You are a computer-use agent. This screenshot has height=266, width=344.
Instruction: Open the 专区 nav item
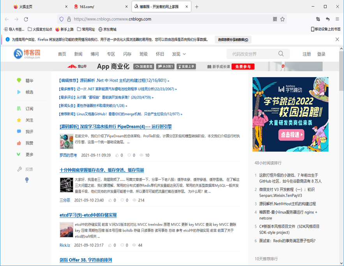coord(111,54)
